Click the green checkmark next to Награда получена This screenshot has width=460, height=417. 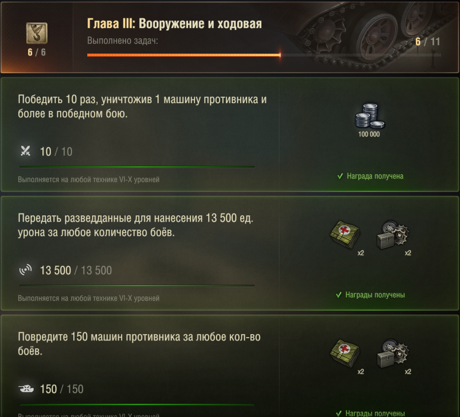click(x=340, y=176)
